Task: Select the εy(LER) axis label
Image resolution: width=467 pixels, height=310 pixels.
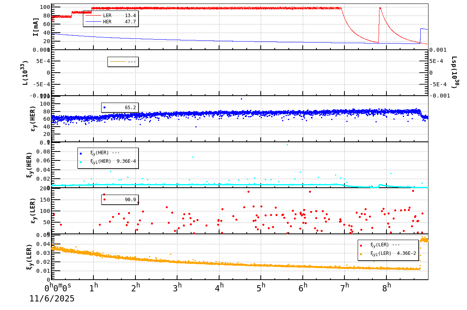Action: tap(33, 211)
